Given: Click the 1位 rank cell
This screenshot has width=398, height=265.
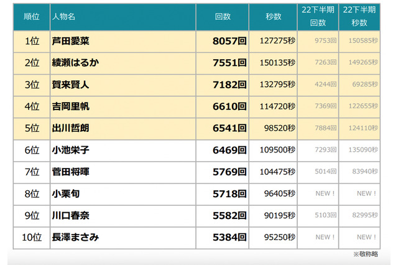Looking at the screenshot, I should [x=32, y=41].
